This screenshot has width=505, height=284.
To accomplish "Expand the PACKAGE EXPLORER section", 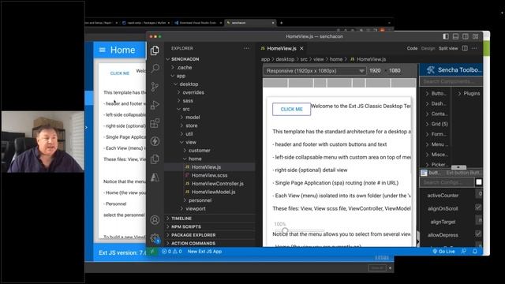I will coord(193,235).
